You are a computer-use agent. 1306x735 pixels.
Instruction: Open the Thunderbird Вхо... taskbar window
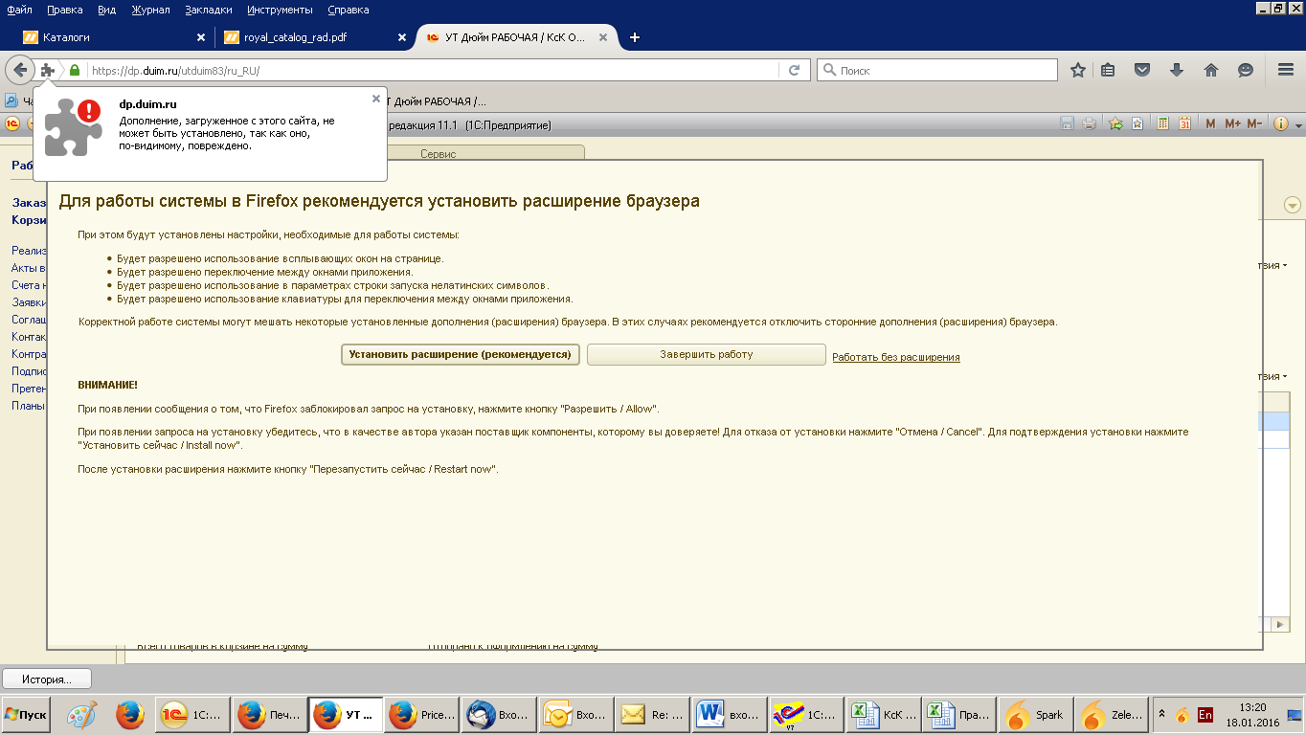coord(499,714)
